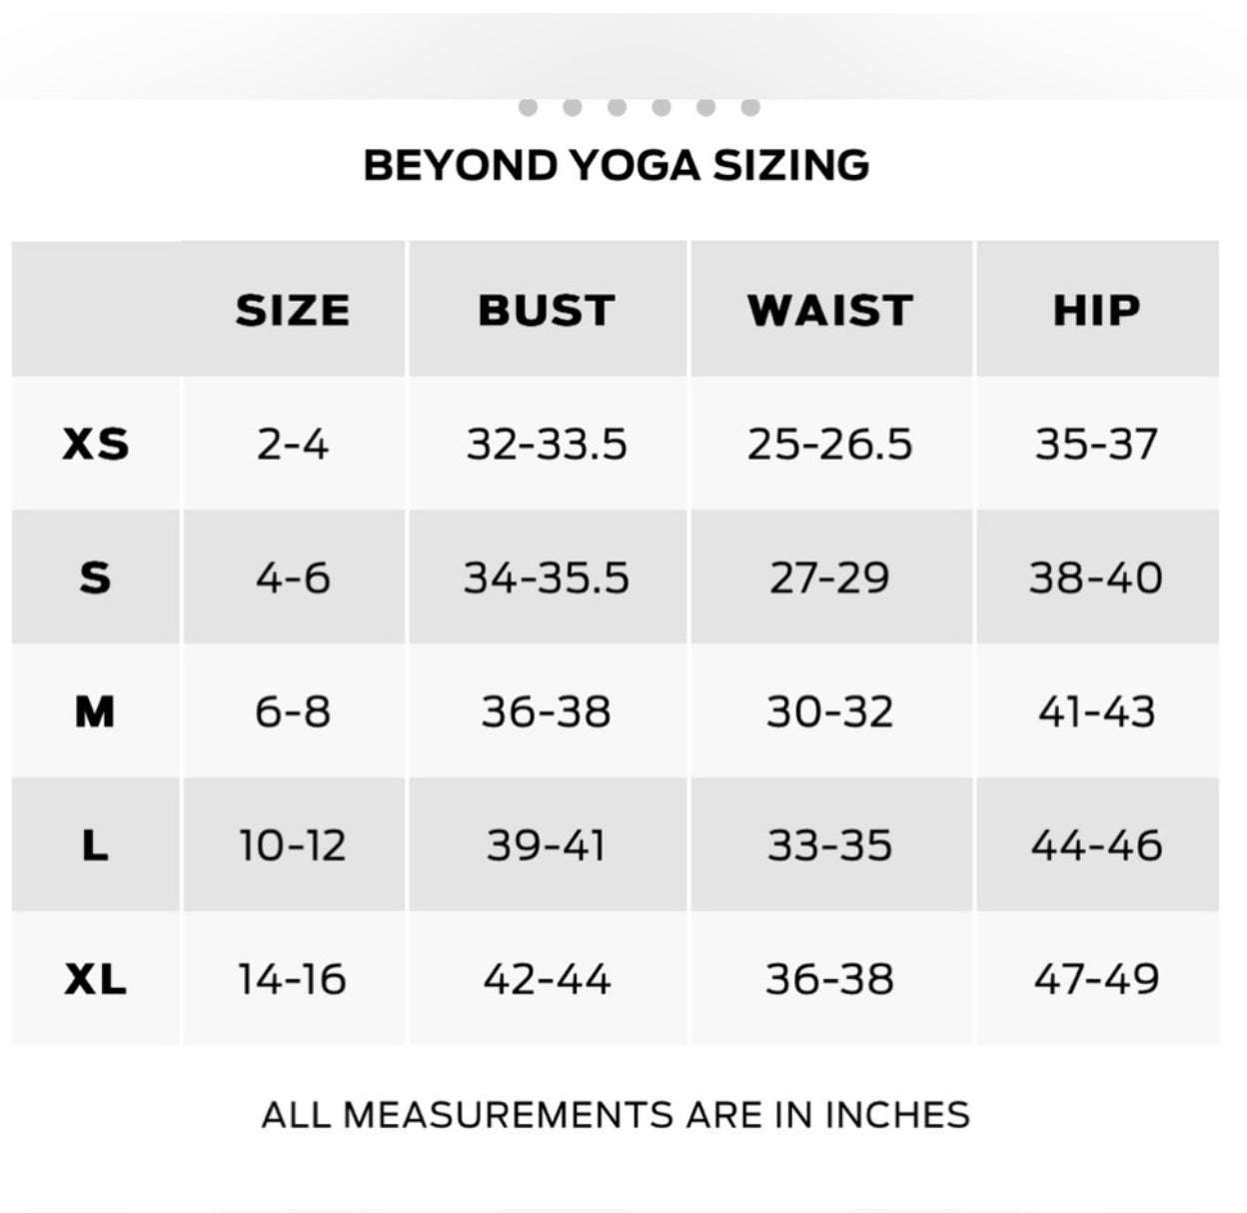1247x1213 pixels.
Task: Click the second carousel pagination dot
Action: (573, 107)
